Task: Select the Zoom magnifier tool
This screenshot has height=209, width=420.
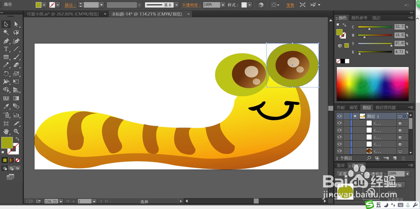Action: (16, 132)
